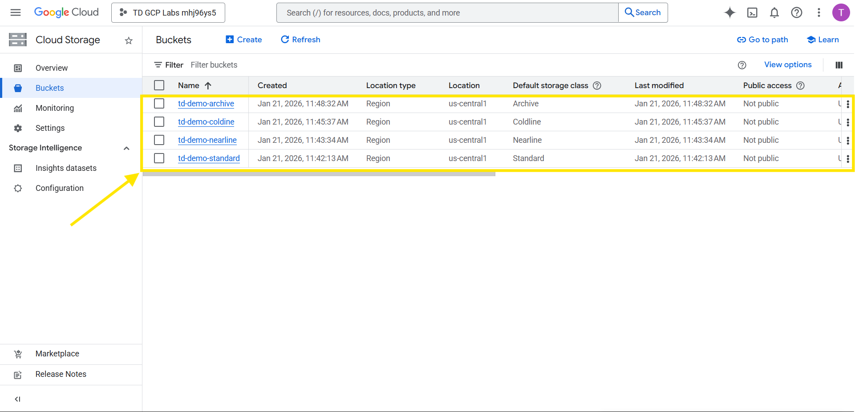The width and height of the screenshot is (855, 412).
Task: Open column display options icon
Action: [x=839, y=65]
